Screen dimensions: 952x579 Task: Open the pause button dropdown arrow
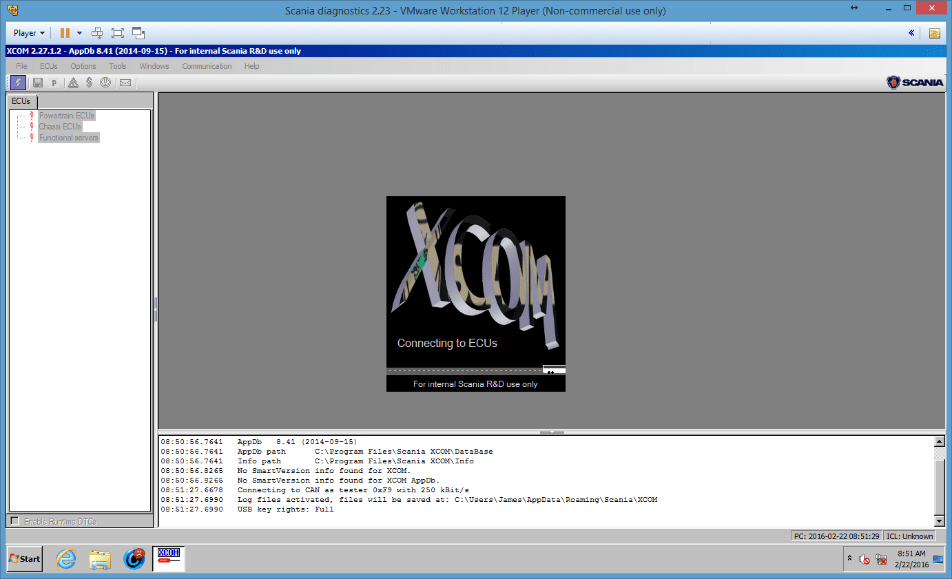pyautogui.click(x=79, y=33)
